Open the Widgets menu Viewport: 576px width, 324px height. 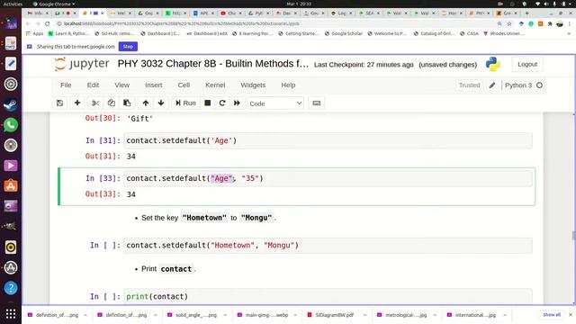point(253,85)
